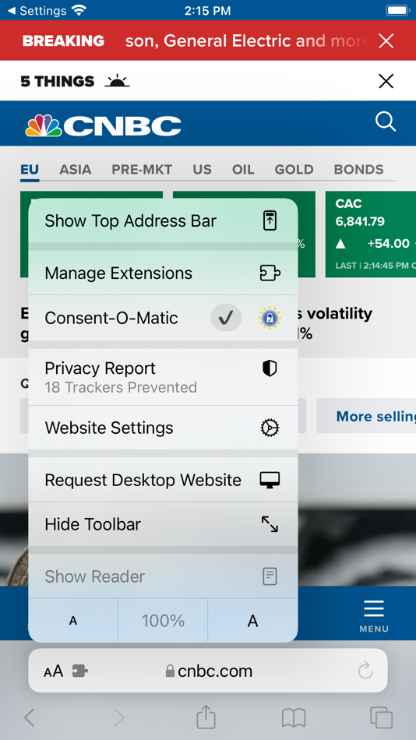The height and width of the screenshot is (740, 416).
Task: Increase text size with large A
Action: [x=253, y=621]
